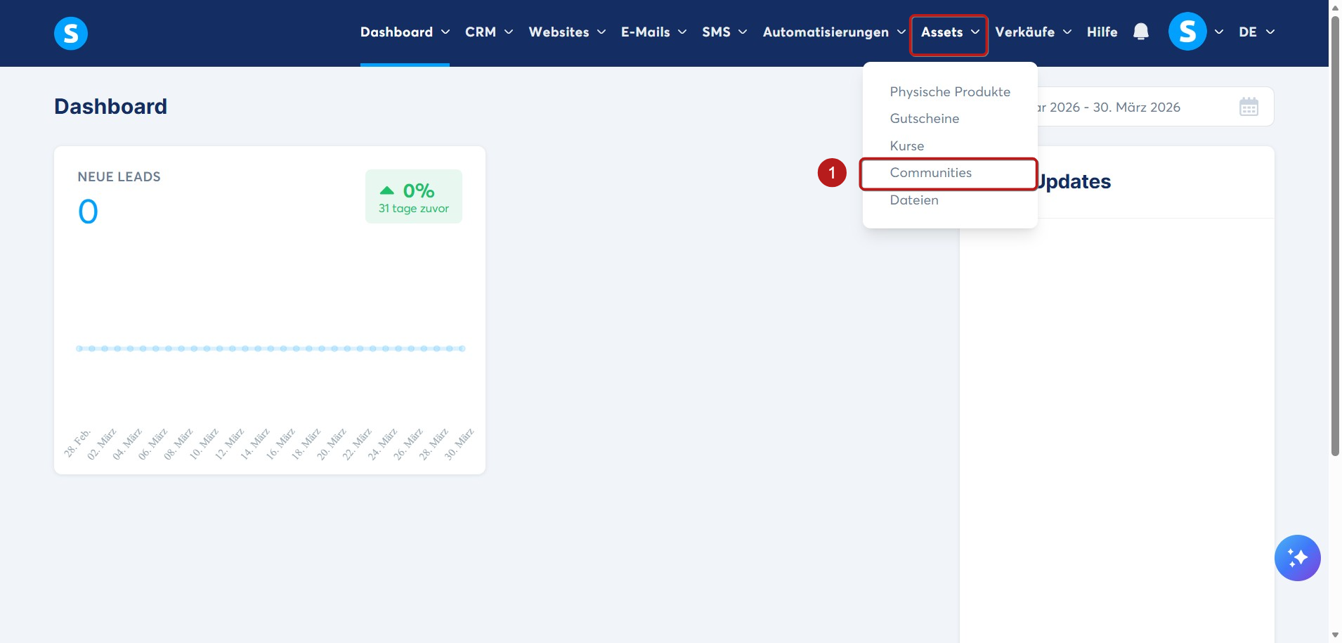The width and height of the screenshot is (1342, 643).
Task: Click the Verkäufe label in the nav bar
Action: 1024,32
